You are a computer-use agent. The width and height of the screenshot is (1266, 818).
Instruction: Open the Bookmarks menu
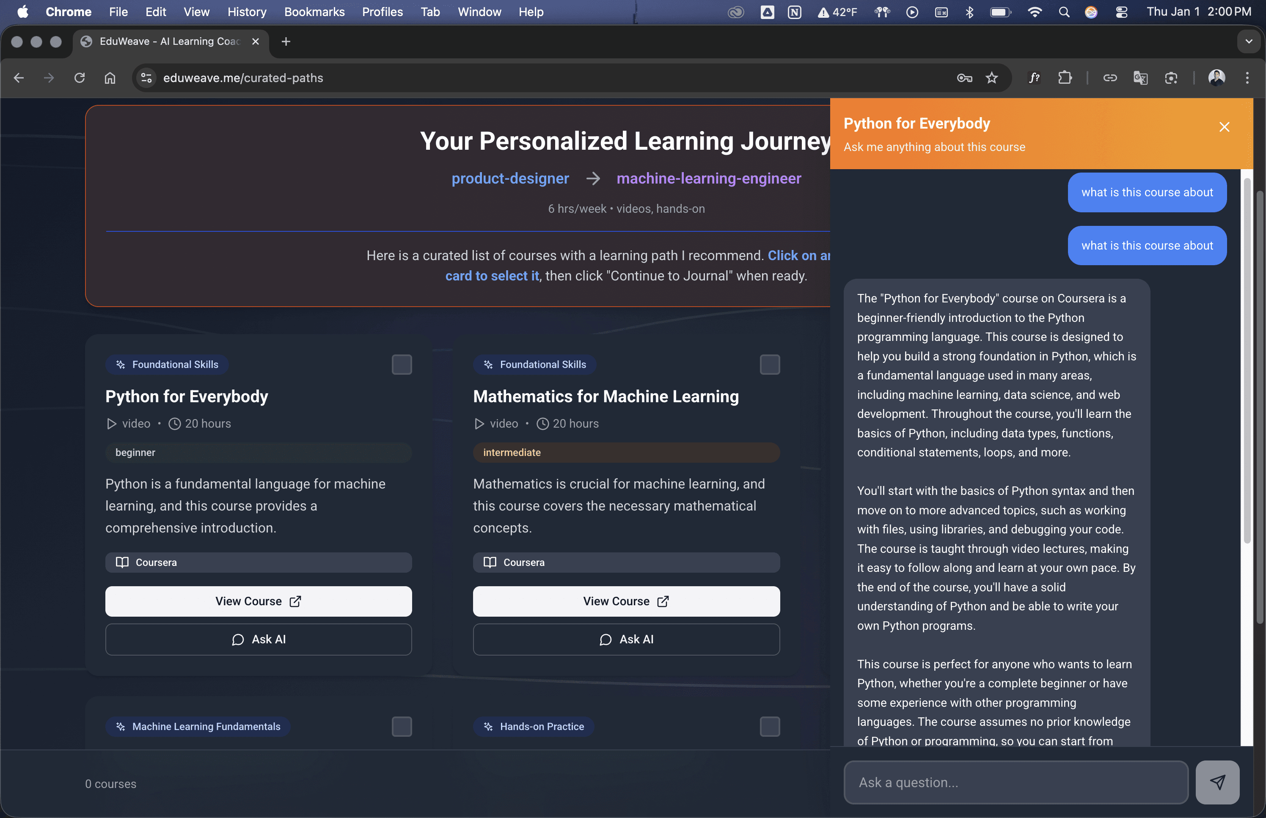pos(314,12)
